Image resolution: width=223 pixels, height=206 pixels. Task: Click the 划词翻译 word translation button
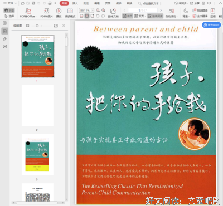click(200, 11)
